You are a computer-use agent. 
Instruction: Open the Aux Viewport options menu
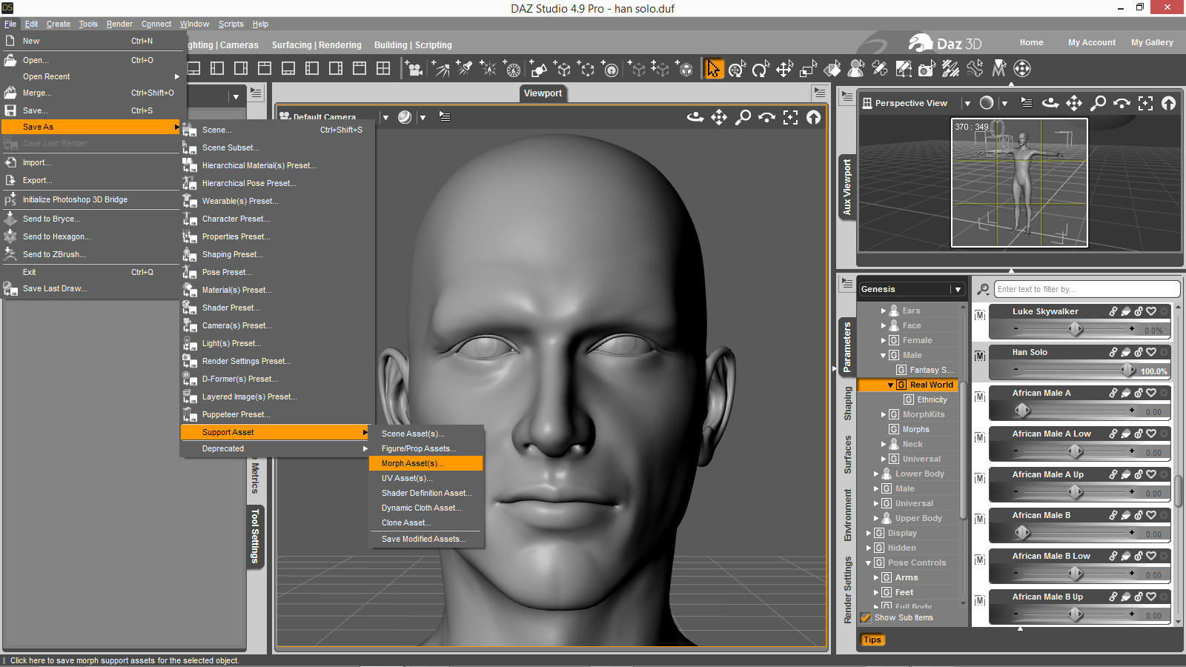(847, 96)
